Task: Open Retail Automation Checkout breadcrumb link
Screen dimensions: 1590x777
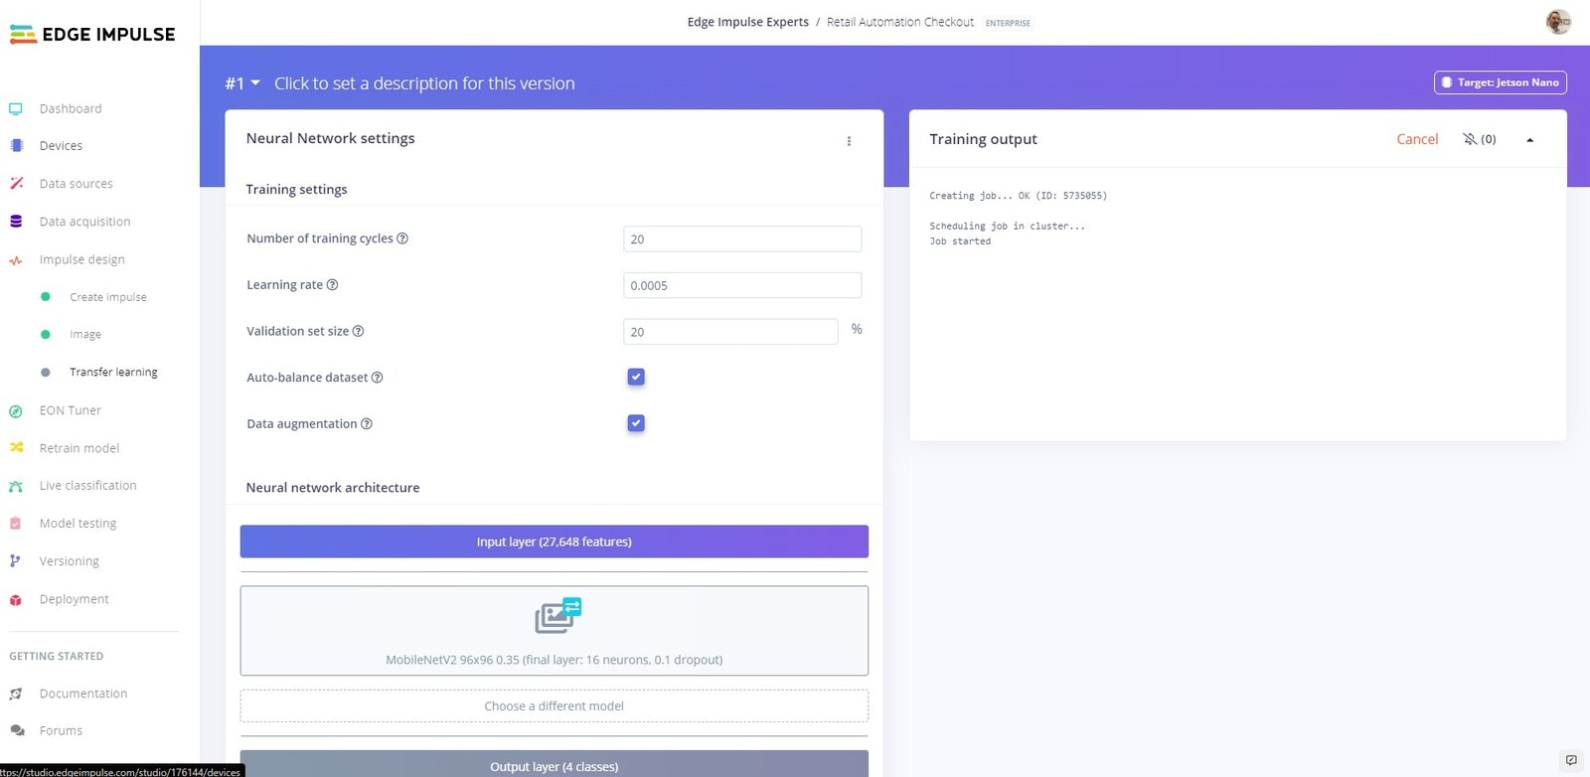Action: pos(899,22)
